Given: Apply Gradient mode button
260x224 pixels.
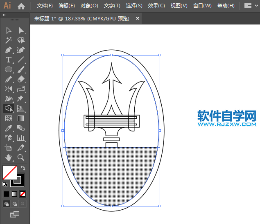Looking at the screenshot, I should [x=14, y=194].
